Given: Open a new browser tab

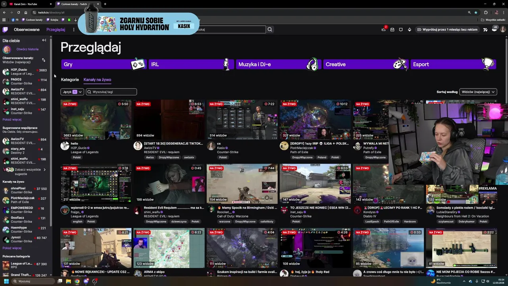Looking at the screenshot, I should click(x=105, y=4).
